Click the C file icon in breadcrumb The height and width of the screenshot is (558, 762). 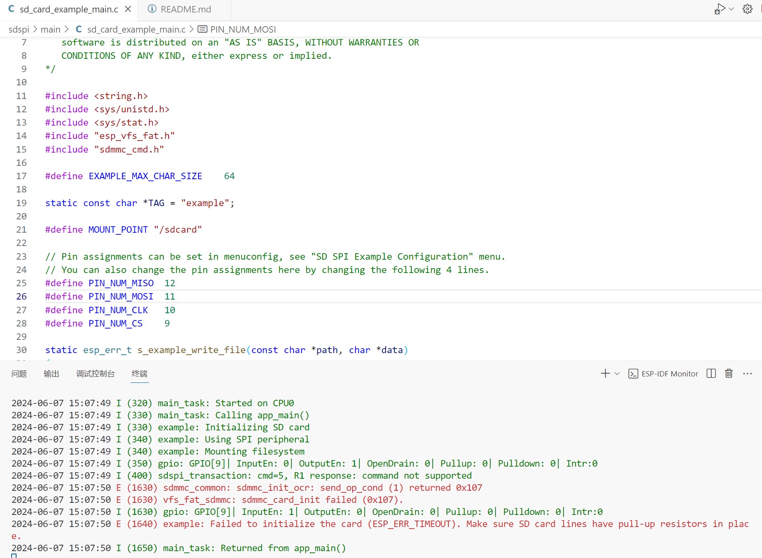point(79,29)
